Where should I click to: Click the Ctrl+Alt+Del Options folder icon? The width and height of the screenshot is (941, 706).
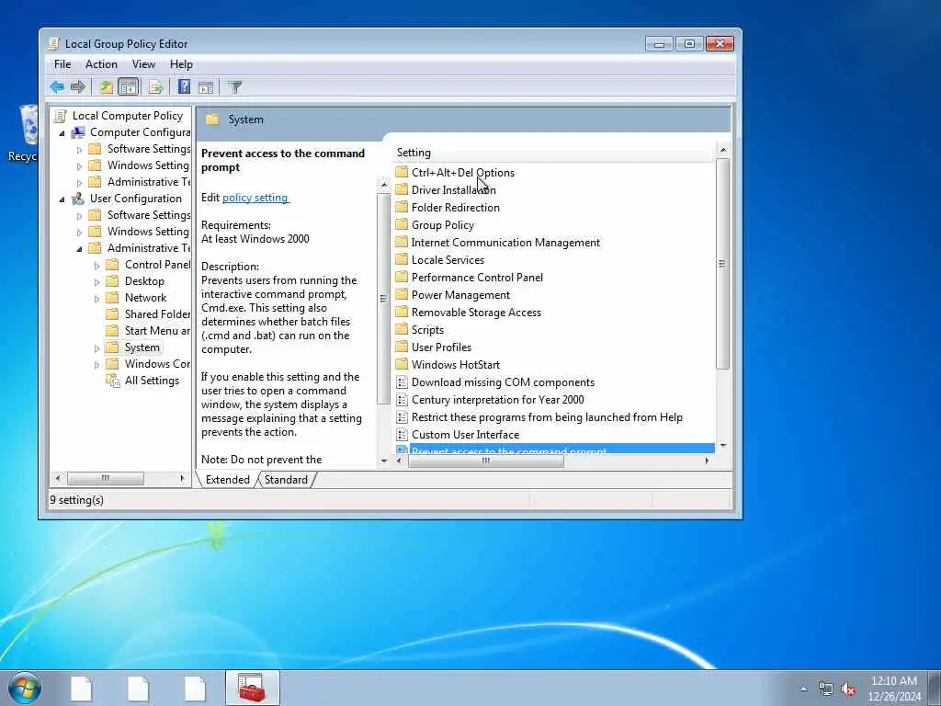(402, 172)
